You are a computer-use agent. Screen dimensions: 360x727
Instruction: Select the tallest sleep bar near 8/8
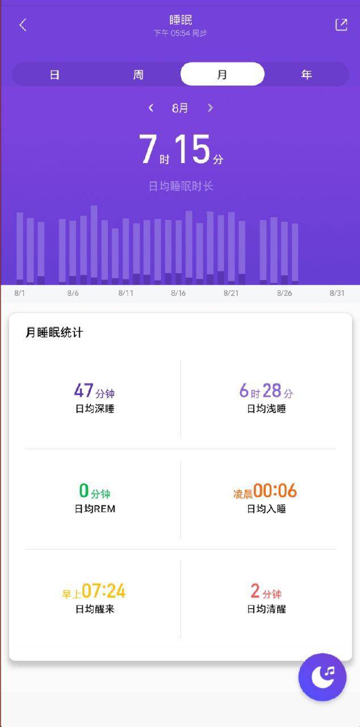pyautogui.click(x=94, y=245)
